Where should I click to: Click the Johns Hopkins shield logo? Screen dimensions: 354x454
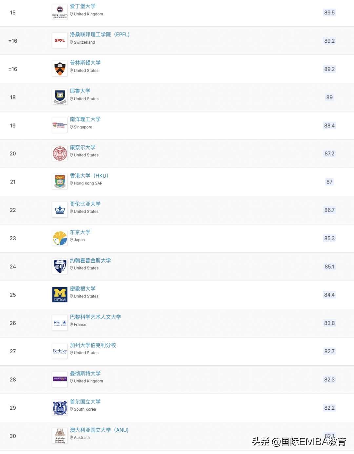(60, 267)
